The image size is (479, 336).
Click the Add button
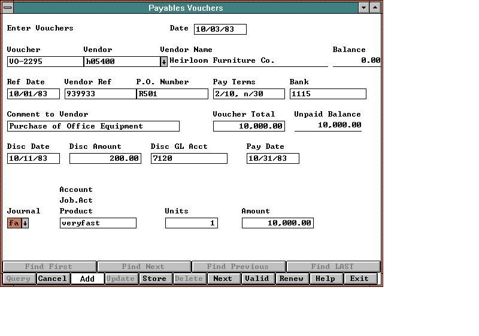coord(87,279)
